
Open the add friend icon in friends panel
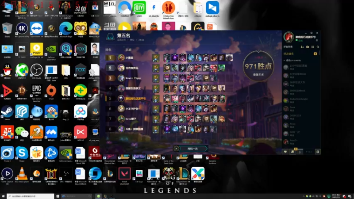click(x=302, y=47)
